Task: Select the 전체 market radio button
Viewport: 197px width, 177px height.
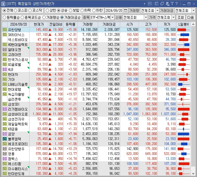Action: (4, 10)
